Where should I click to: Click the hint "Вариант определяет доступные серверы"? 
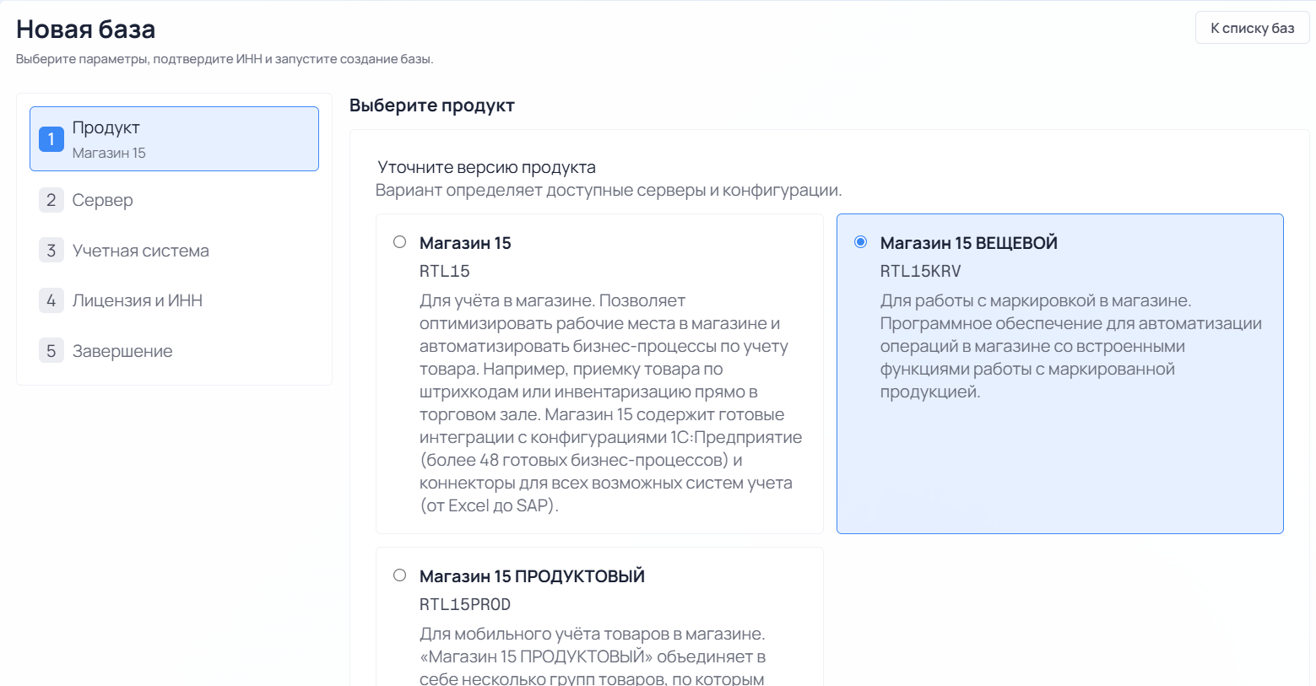tap(609, 190)
